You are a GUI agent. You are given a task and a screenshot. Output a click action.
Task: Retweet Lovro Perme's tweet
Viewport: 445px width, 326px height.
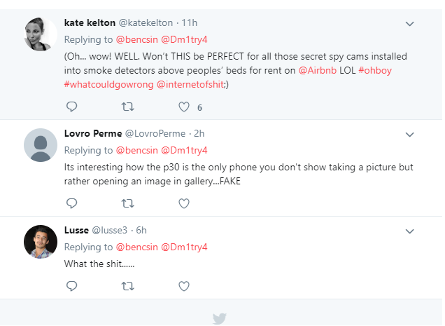click(x=127, y=204)
